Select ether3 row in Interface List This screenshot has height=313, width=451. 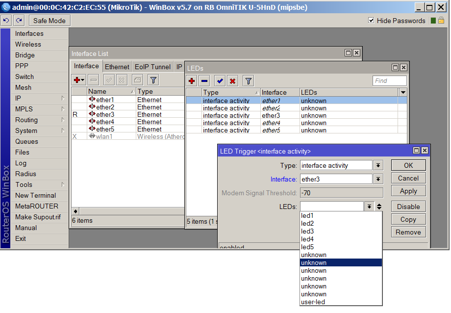[x=128, y=114]
